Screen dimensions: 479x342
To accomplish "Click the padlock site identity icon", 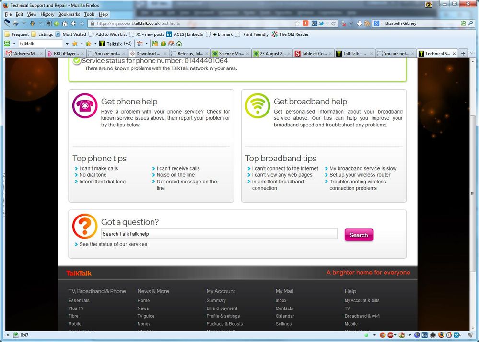I will pos(93,23).
